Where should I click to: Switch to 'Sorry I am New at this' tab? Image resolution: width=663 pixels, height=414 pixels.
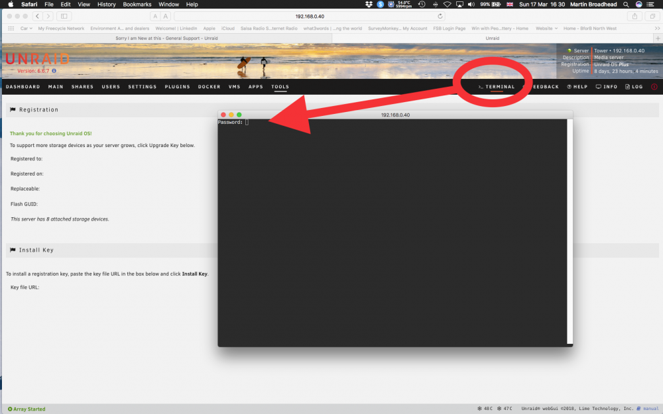(x=166, y=38)
